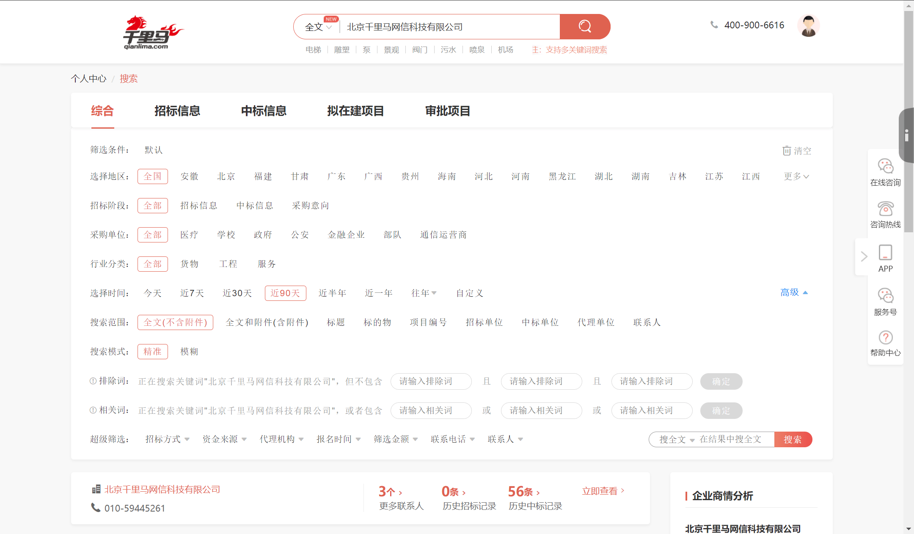Viewport: 914px width, 534px height.
Task: Open 筛选金额 super filter dropdown
Action: click(396, 439)
